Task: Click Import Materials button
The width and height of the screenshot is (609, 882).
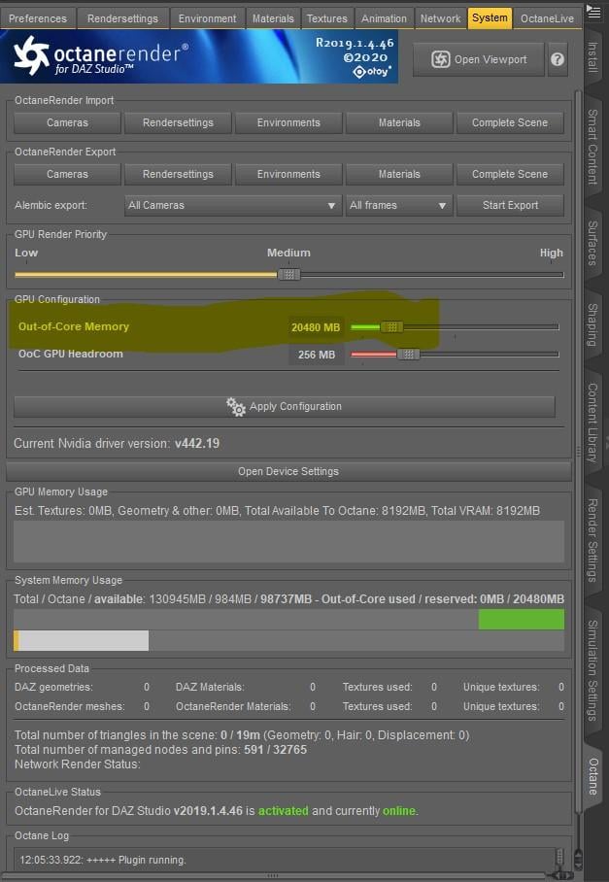Action: [x=399, y=122]
